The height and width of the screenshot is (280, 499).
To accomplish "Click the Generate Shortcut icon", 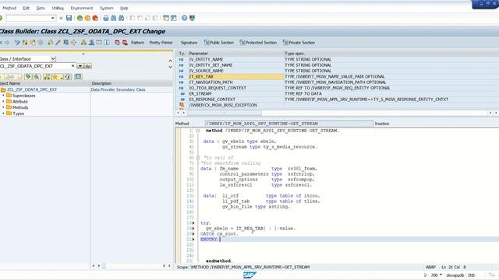I will coord(173,18).
